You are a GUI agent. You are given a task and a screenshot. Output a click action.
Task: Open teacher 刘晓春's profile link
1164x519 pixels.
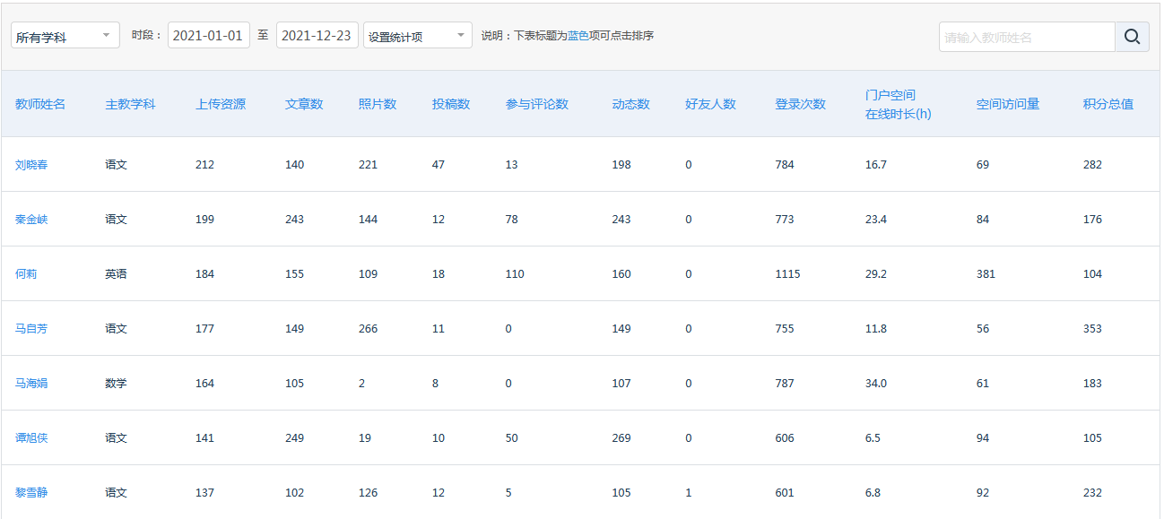[30, 165]
